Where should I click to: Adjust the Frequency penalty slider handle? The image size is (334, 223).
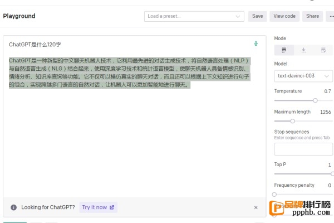274,195
